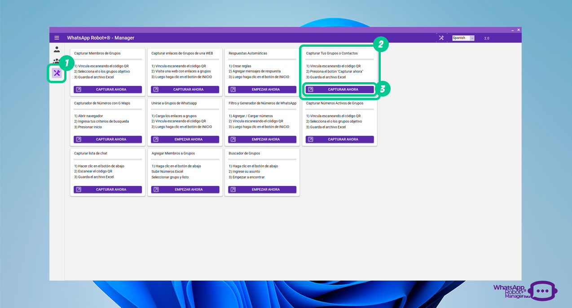Click Empezar Ahora under Buscador de Grupos
572x308 pixels.
pyautogui.click(x=262, y=189)
